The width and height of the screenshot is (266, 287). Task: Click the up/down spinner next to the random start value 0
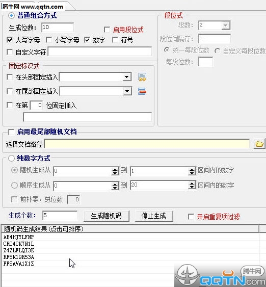(x=115, y=171)
